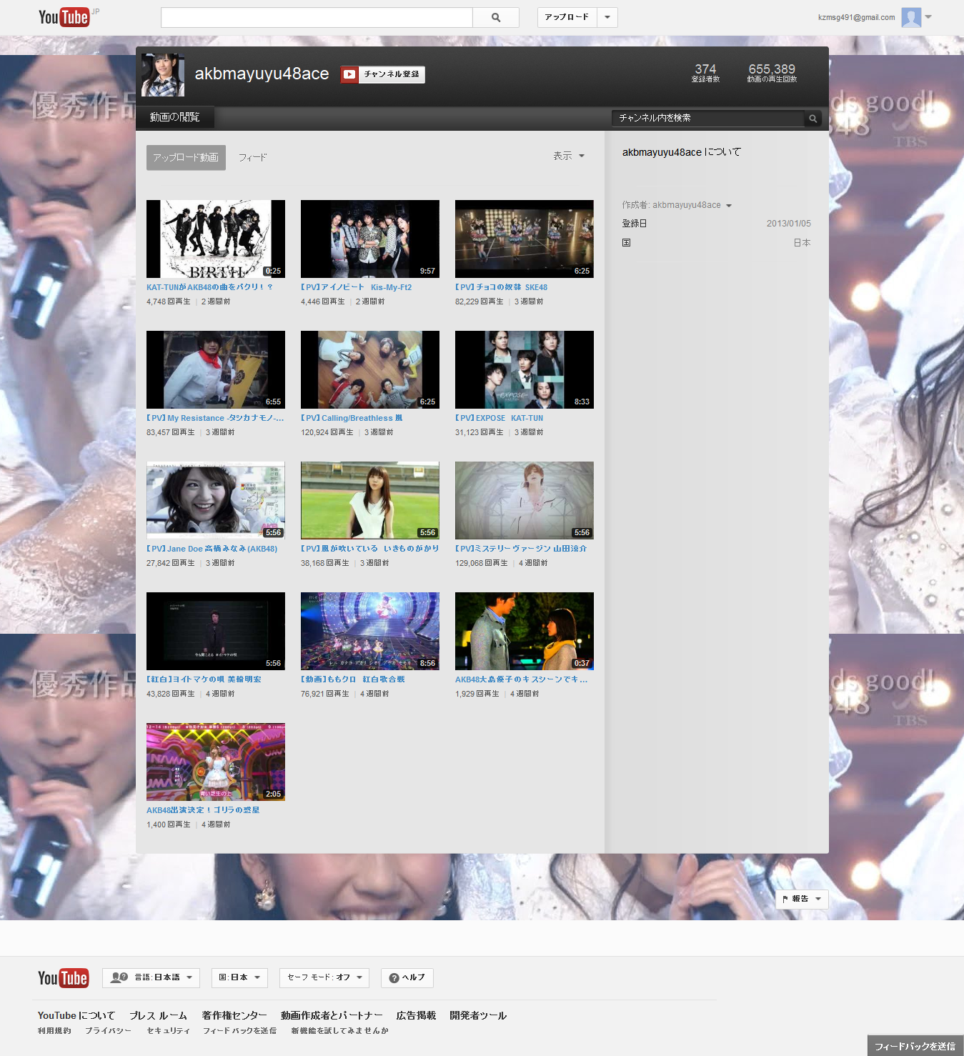The height and width of the screenshot is (1056, 964).
Task: Click the footer YouTube logo
Action: point(64,978)
